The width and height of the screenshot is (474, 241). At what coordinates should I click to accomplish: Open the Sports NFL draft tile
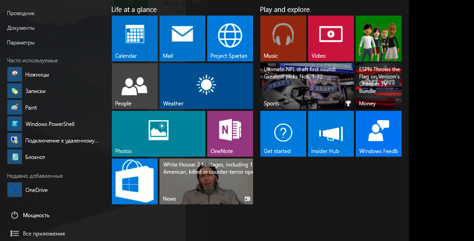pos(307,86)
